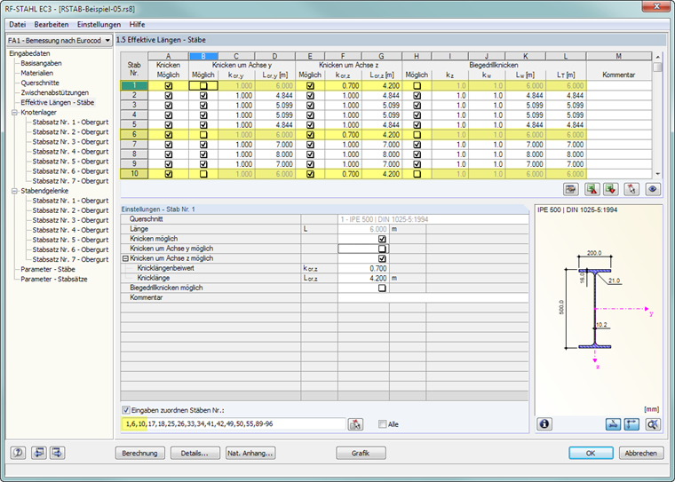Open cross-section info button below preview
The image size is (675, 482).
[x=544, y=424]
